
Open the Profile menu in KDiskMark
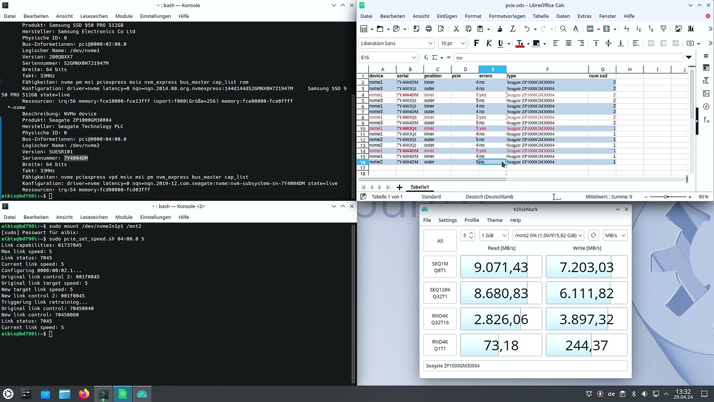pos(472,220)
